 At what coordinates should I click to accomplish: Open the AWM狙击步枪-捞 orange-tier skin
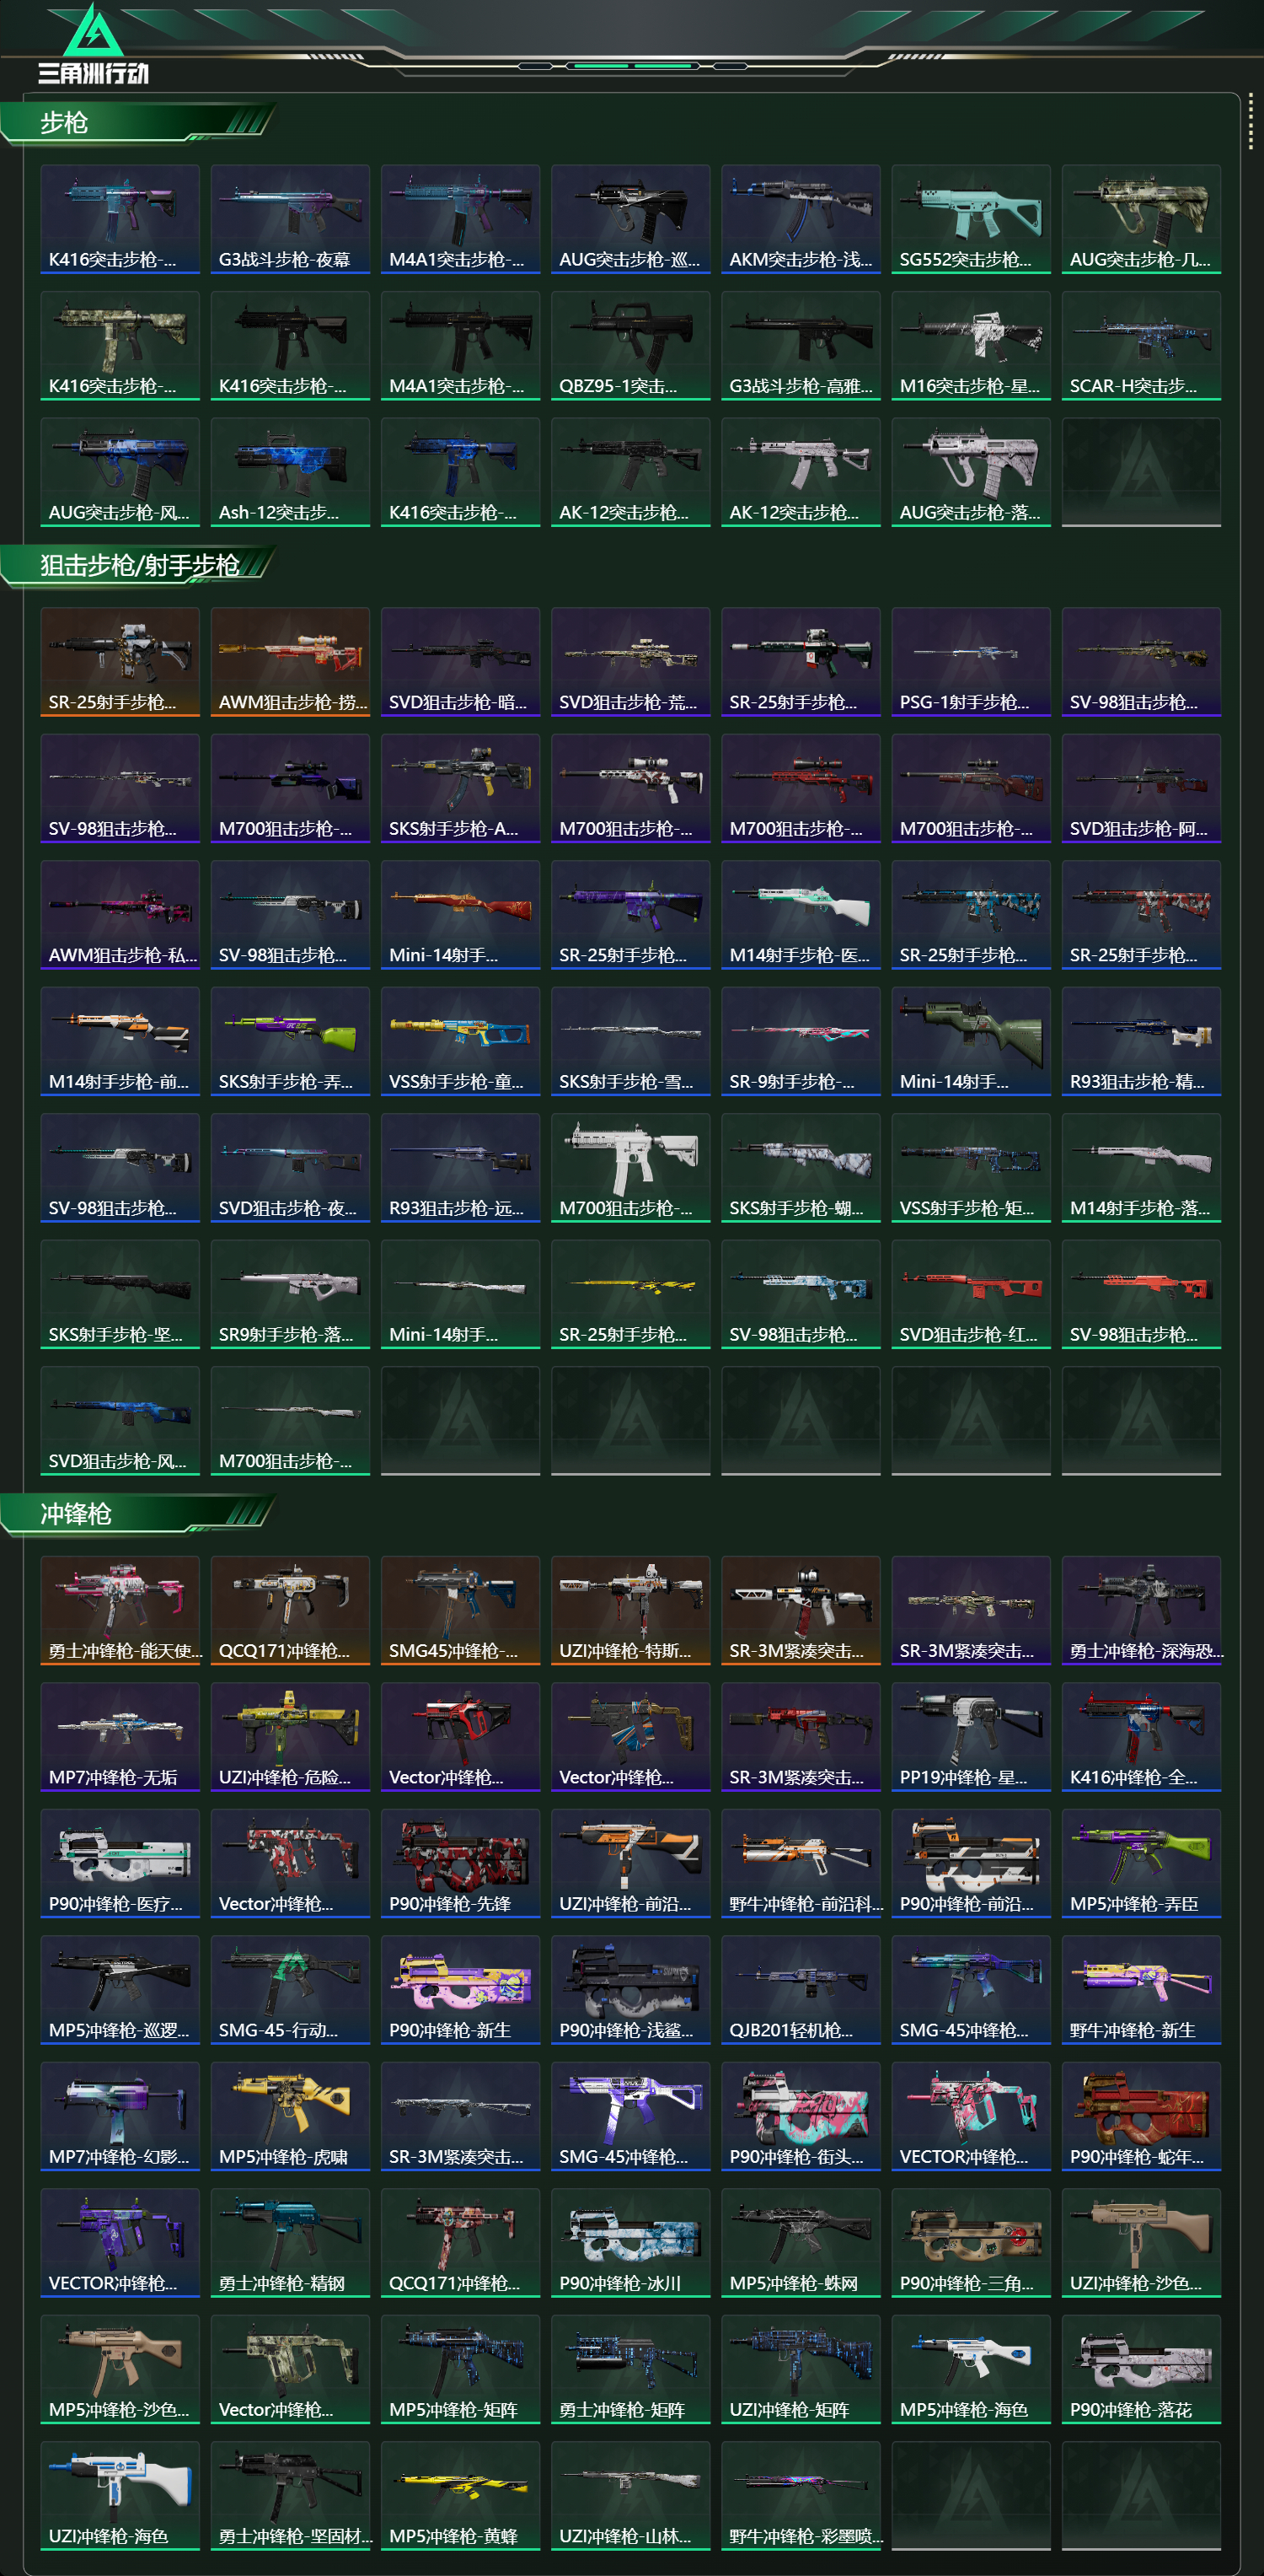pos(290,662)
